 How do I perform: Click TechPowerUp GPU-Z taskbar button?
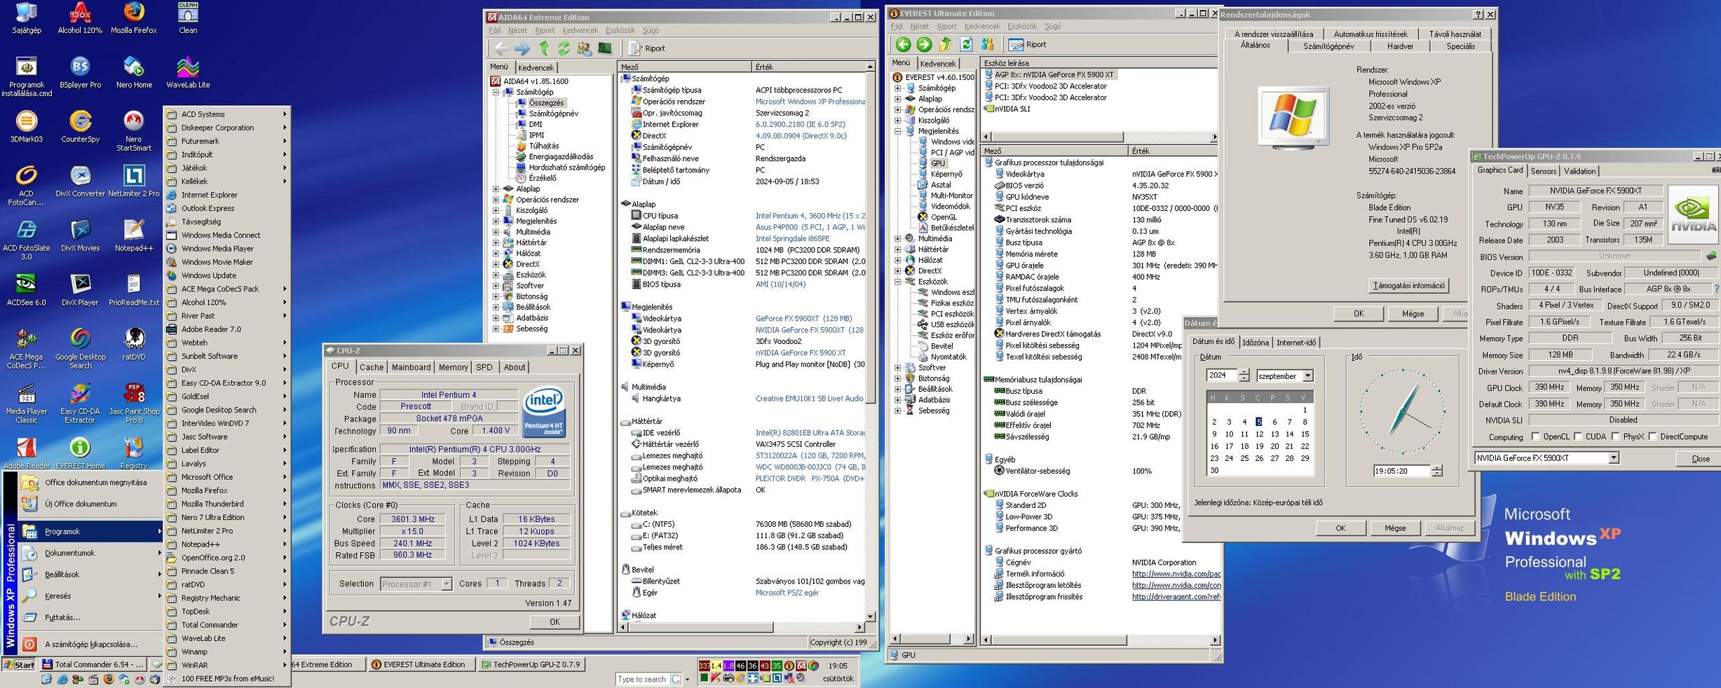click(x=531, y=665)
